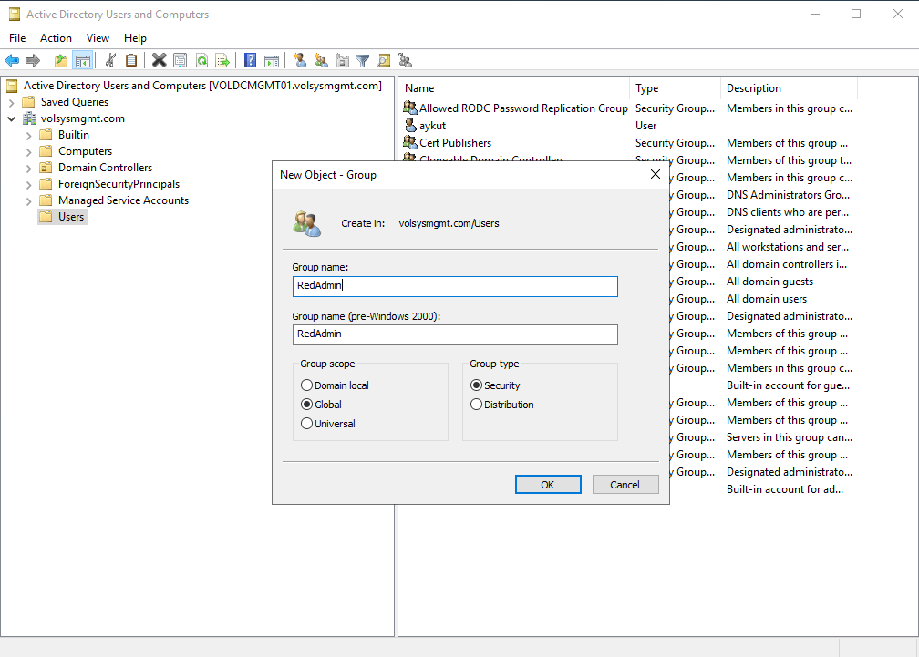Viewport: 919px width, 657px height.
Task: Cancel the New Object dialog
Action: (625, 485)
